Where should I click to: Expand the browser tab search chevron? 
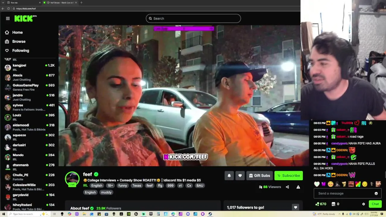(3, 3)
